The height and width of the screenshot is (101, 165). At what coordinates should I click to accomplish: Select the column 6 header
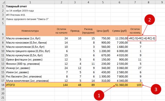tap(119, 2)
